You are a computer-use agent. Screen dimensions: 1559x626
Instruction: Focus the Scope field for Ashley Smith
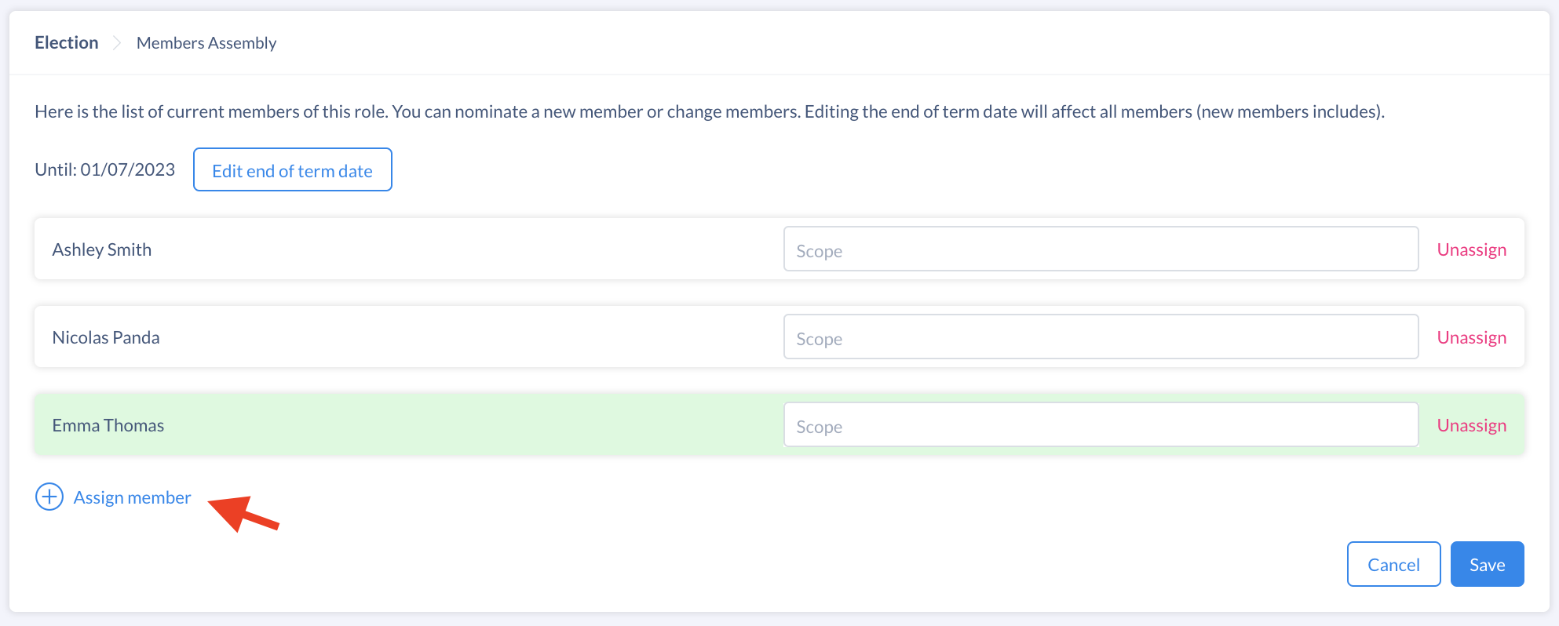tap(1101, 249)
